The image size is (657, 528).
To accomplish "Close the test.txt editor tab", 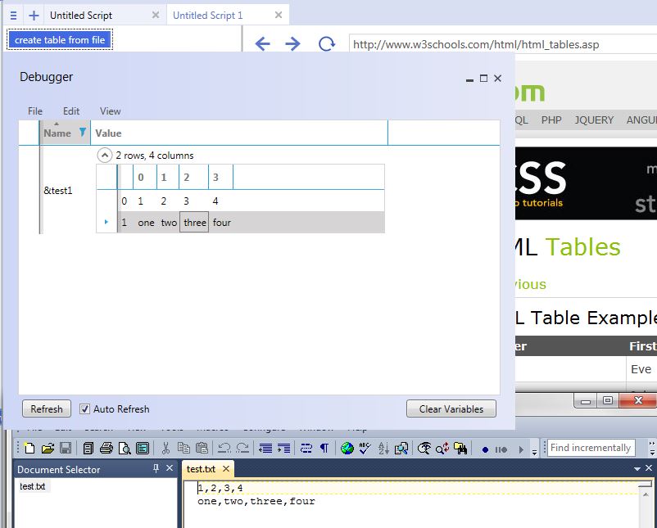I will pos(226,469).
